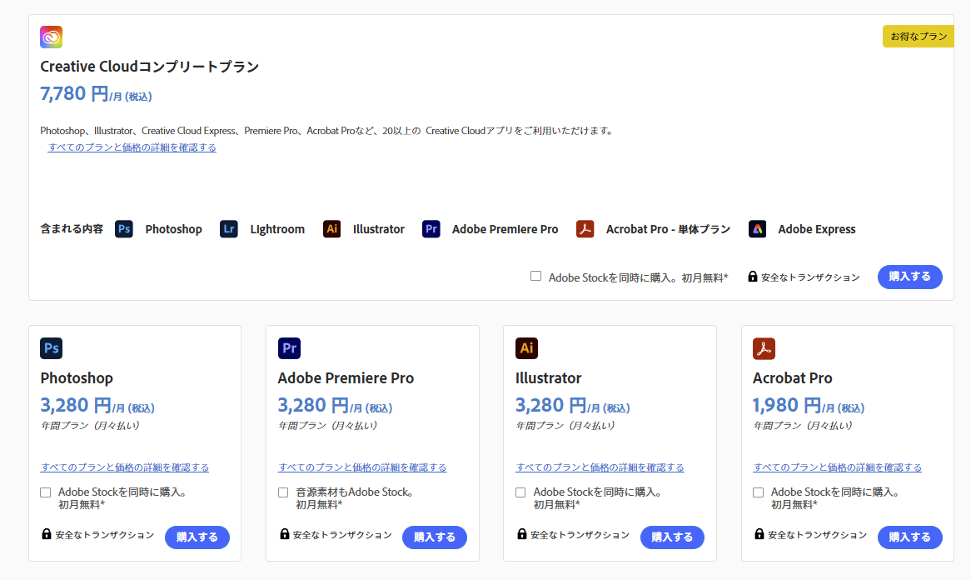Click the Photoshop 3,280 円 price

point(97,406)
